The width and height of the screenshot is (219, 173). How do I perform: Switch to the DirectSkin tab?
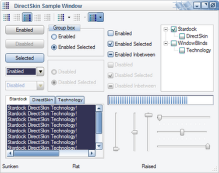tap(42, 100)
